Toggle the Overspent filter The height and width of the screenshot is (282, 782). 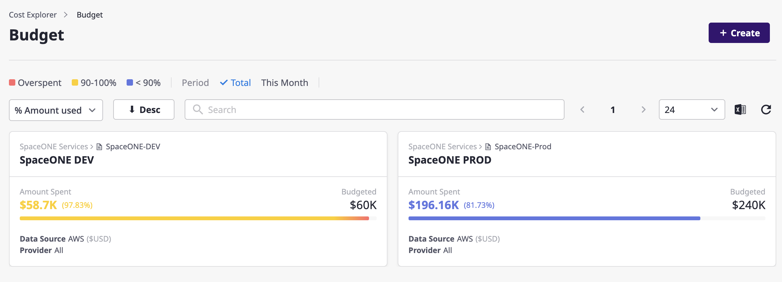pyautogui.click(x=35, y=83)
